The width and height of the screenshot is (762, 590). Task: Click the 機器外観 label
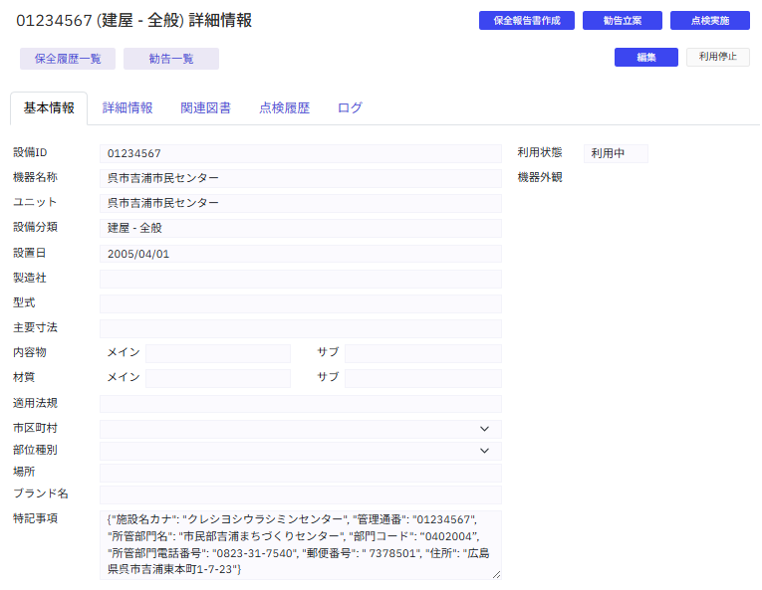click(540, 177)
